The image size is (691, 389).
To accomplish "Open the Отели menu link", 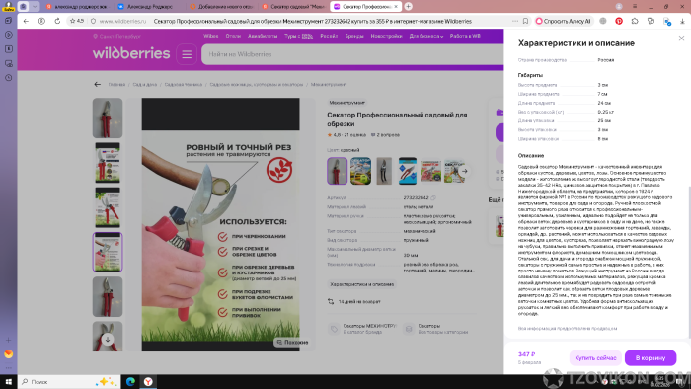I will click(233, 36).
